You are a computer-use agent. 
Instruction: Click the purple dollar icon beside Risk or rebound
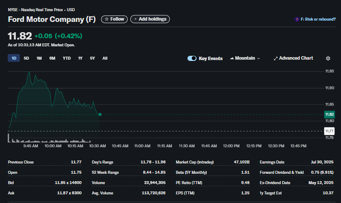click(297, 19)
